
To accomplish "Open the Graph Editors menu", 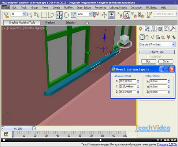I will (84, 8).
